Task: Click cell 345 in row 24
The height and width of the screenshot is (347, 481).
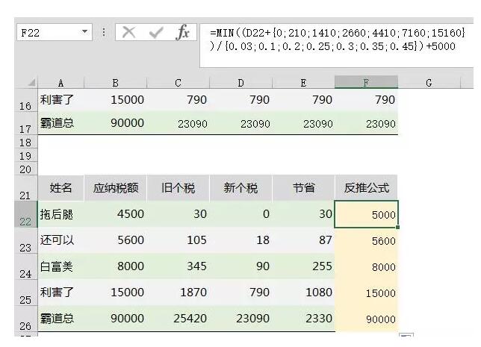Action: 178,266
